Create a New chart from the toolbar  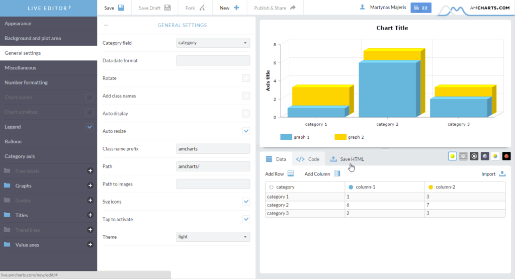229,8
